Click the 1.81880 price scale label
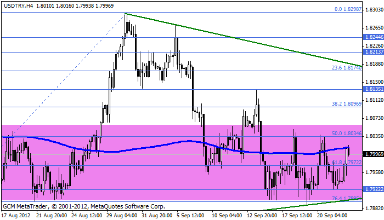Viewport: 384px width, 220px height. [374, 64]
